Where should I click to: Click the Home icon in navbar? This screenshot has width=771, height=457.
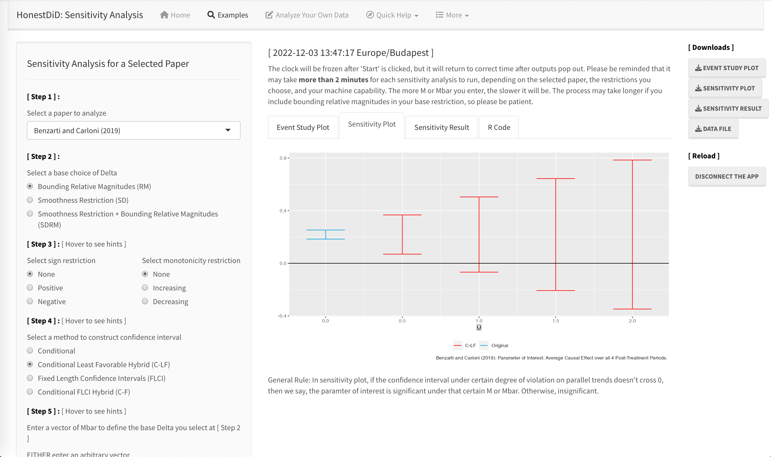click(165, 15)
